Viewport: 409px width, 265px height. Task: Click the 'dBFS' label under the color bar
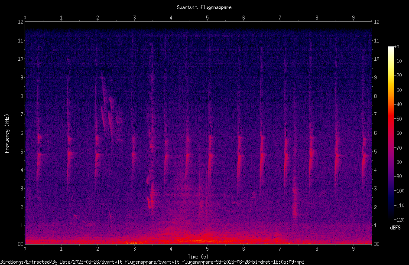(395, 228)
